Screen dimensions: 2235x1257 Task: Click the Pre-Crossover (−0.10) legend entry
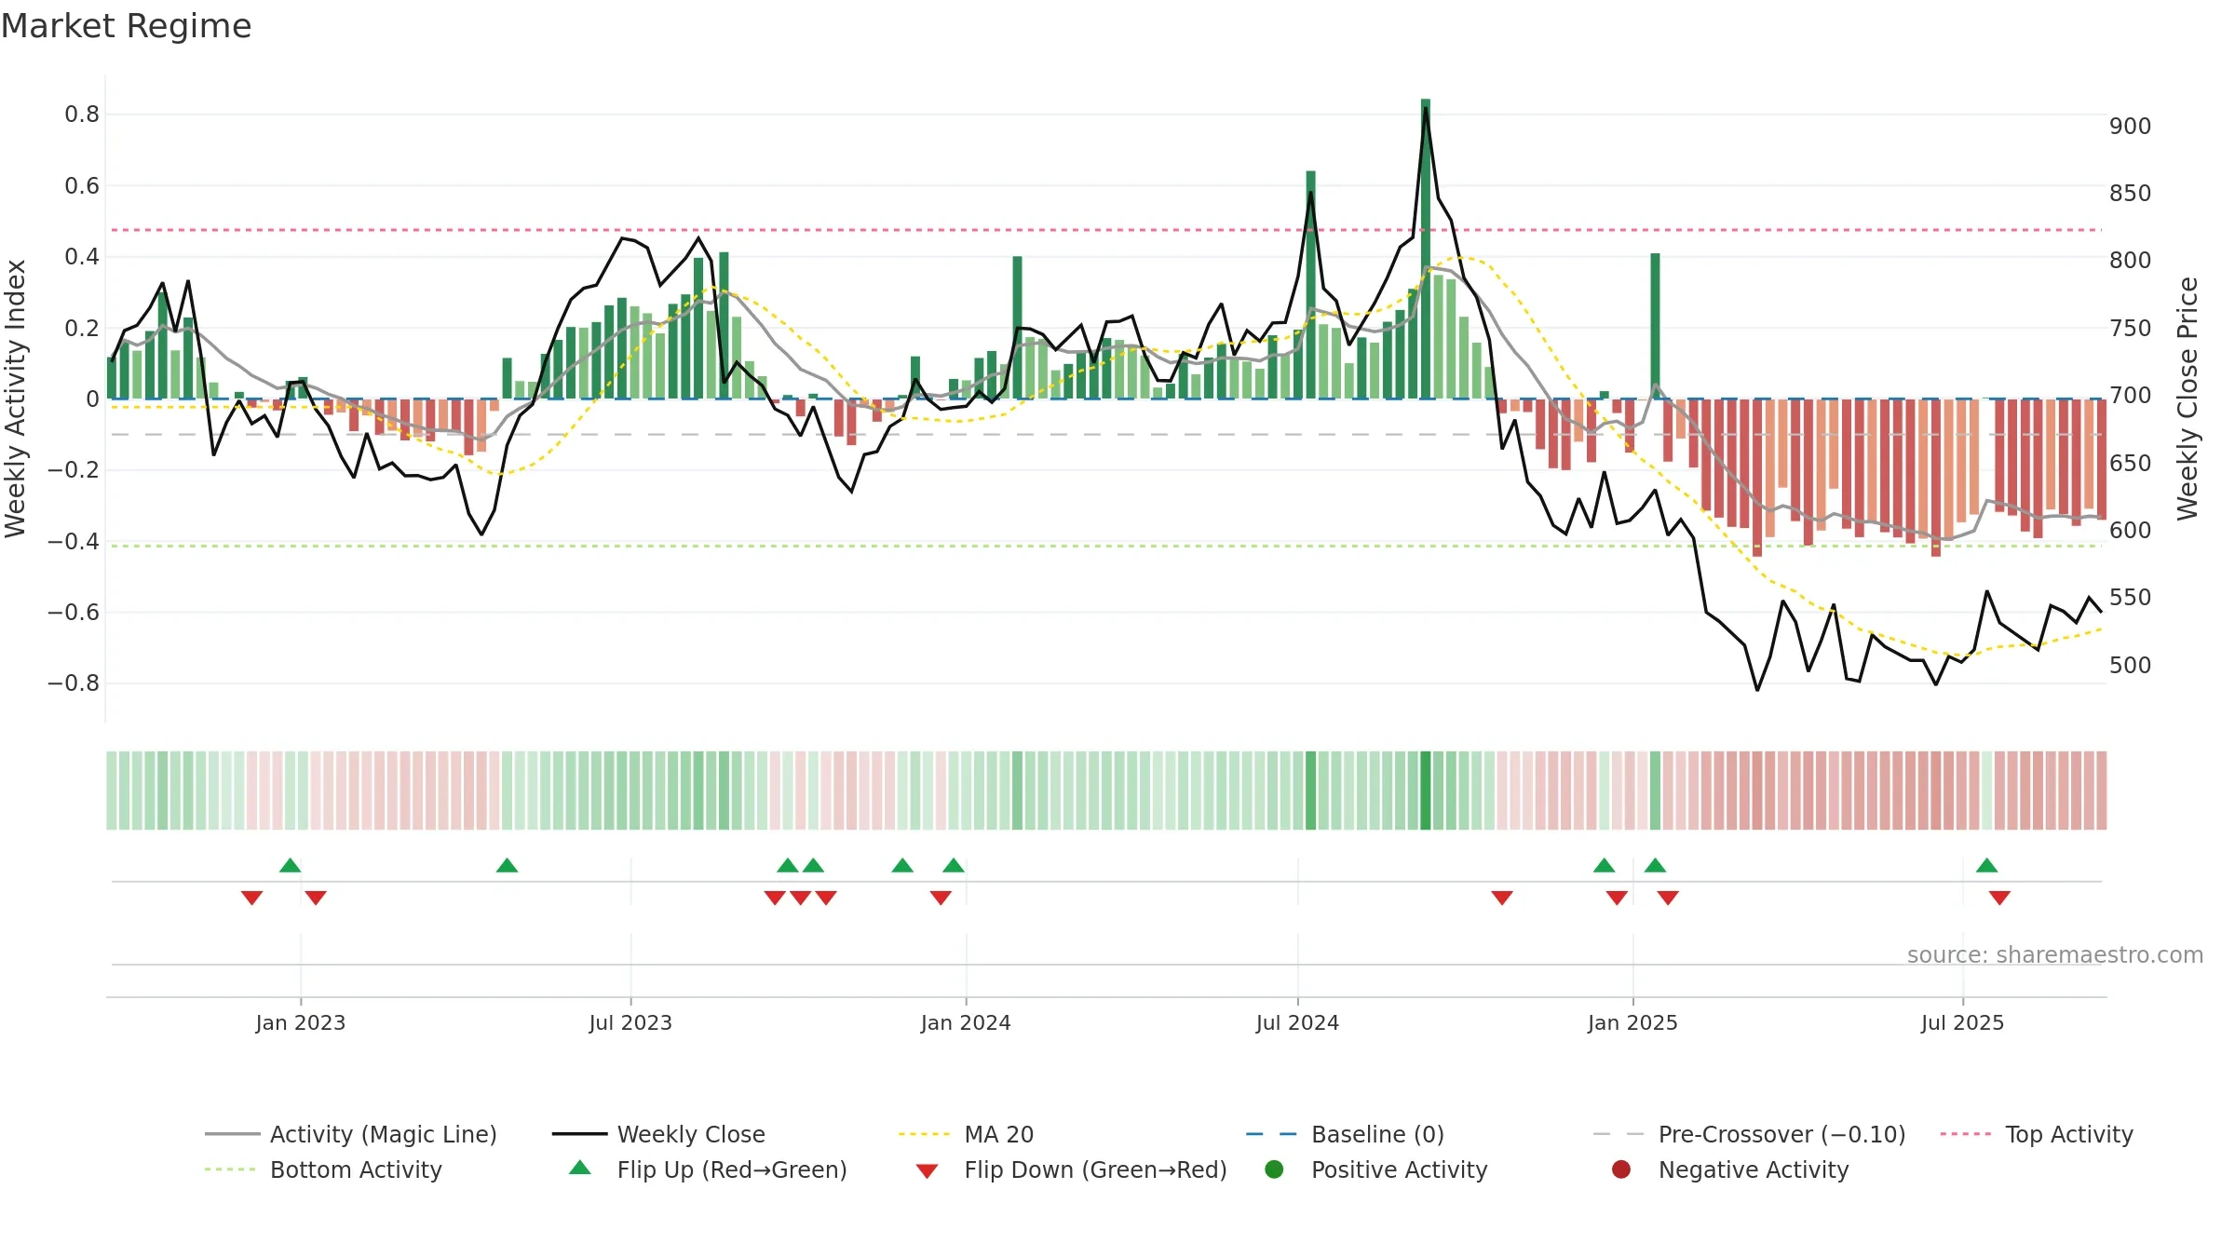[1750, 1134]
